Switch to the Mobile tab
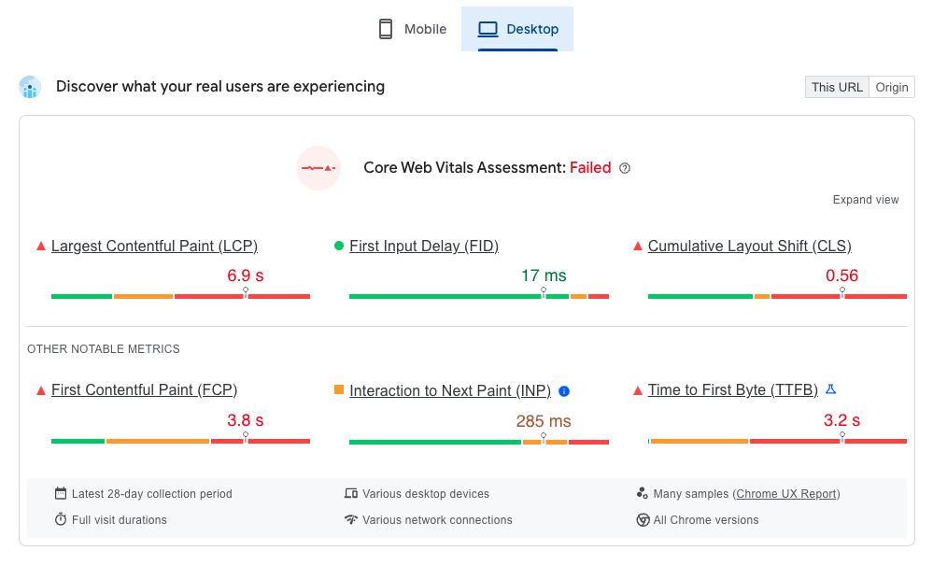This screenshot has height=565, width=933. click(x=412, y=29)
